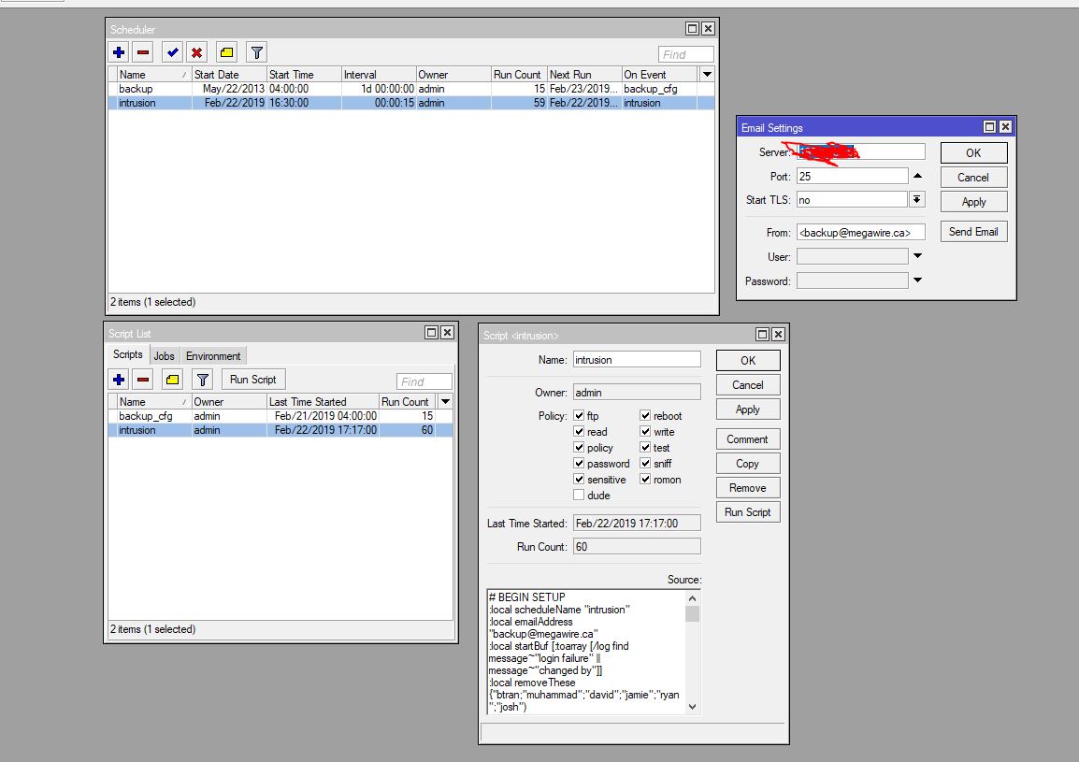Click the blue checkmark Enable icon in Scheduler
Image resolution: width=1079 pixels, height=762 pixels.
pyautogui.click(x=172, y=52)
